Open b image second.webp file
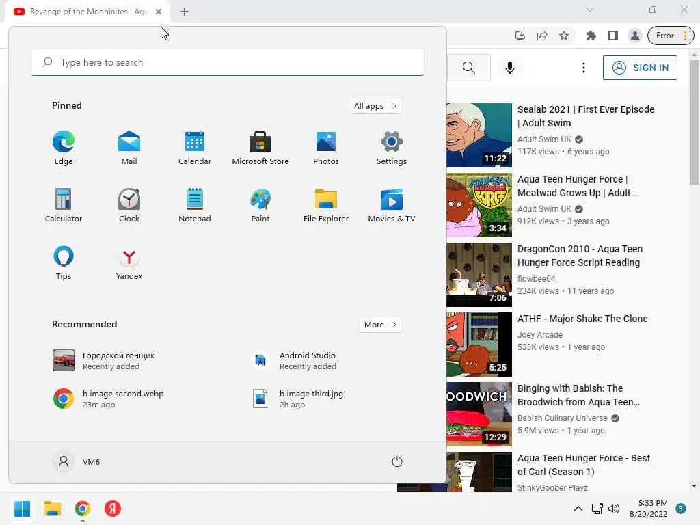Viewport: 700px width, 525px height. click(x=109, y=399)
